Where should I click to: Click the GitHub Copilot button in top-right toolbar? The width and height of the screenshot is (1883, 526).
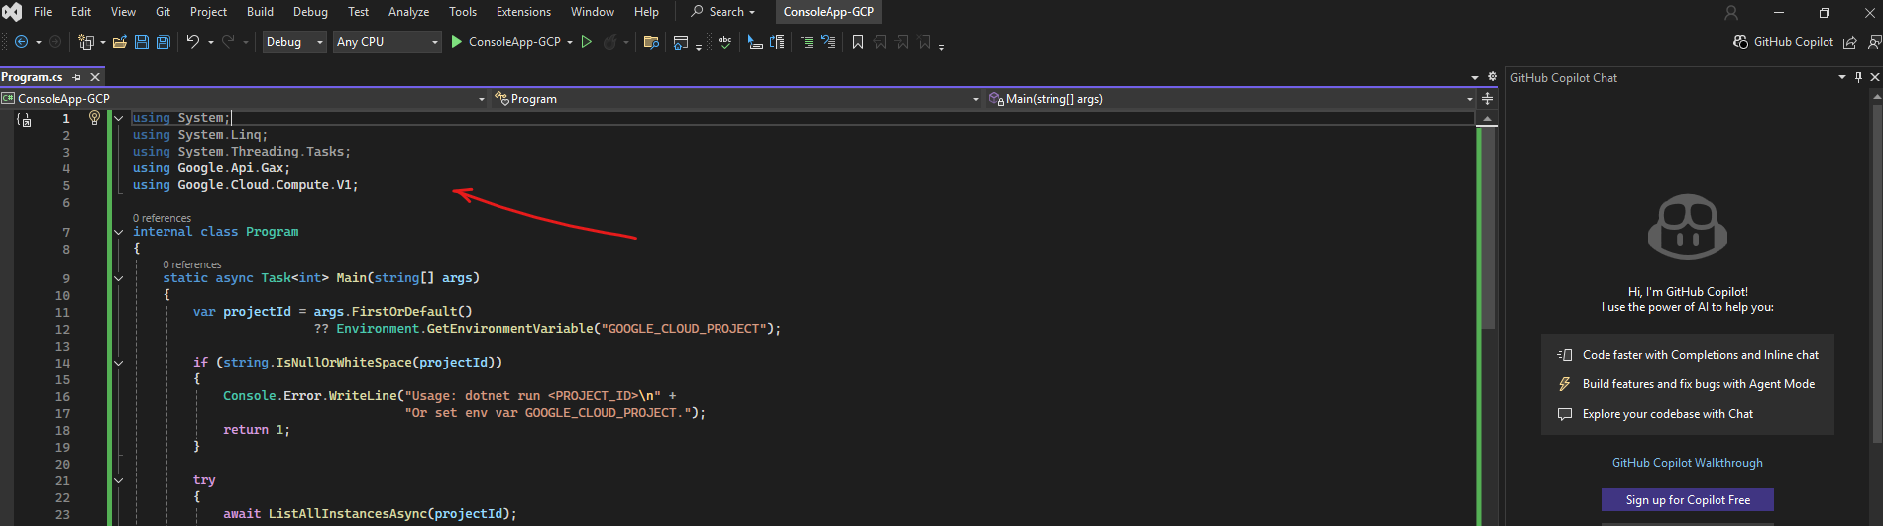[1783, 42]
